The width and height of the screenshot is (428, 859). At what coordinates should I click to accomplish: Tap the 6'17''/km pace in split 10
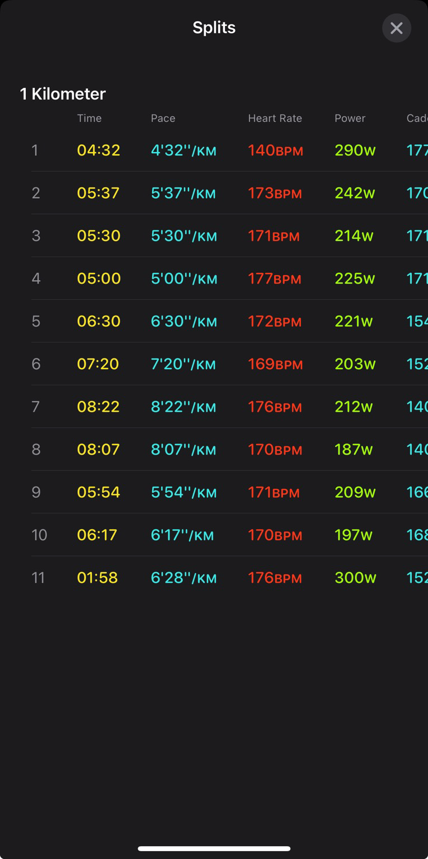(x=182, y=535)
